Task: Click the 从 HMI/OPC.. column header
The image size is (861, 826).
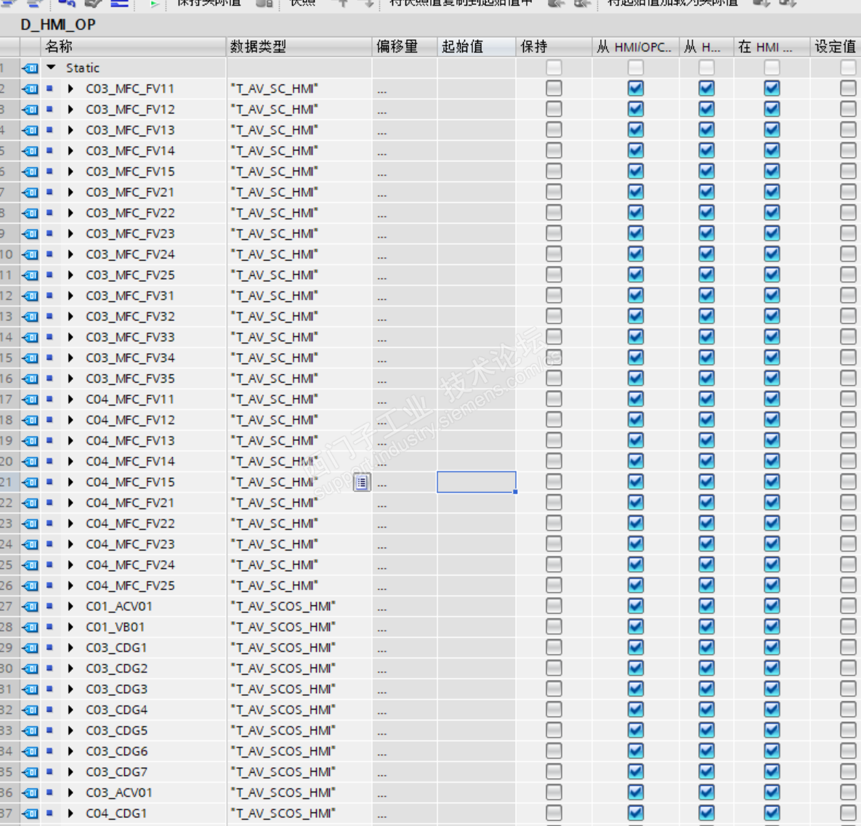Action: [636, 46]
